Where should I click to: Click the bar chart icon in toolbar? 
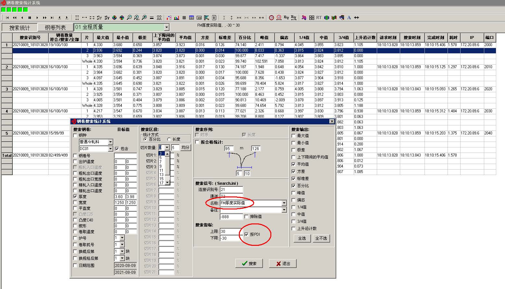[x=177, y=18]
